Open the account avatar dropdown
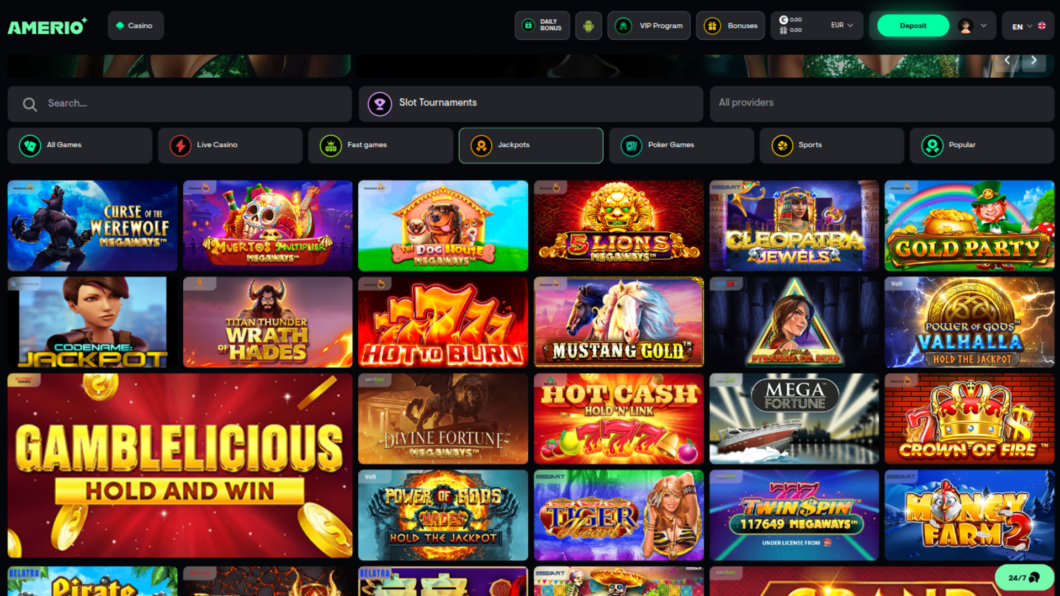1060x596 pixels. (x=972, y=25)
